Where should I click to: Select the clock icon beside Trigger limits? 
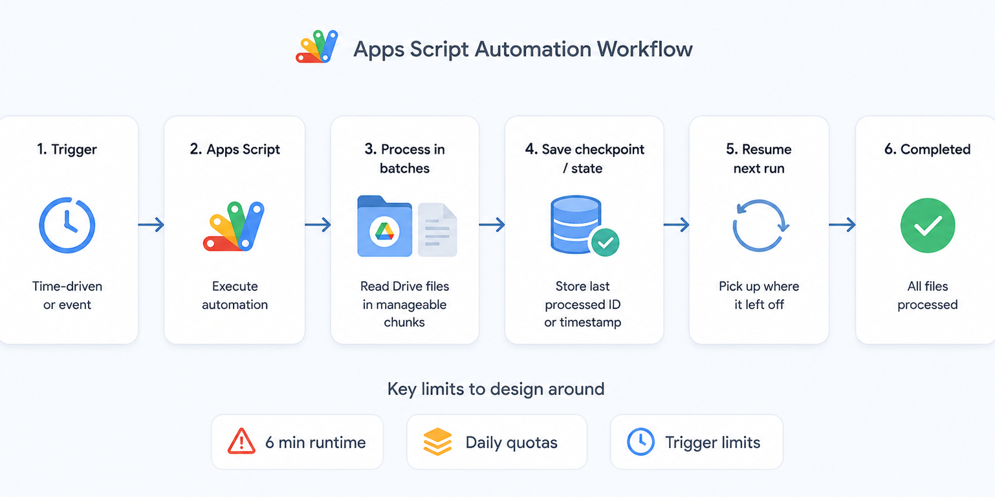coord(640,442)
